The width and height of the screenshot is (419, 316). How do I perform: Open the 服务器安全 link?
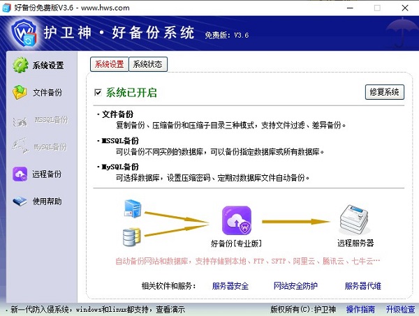coord(231,286)
